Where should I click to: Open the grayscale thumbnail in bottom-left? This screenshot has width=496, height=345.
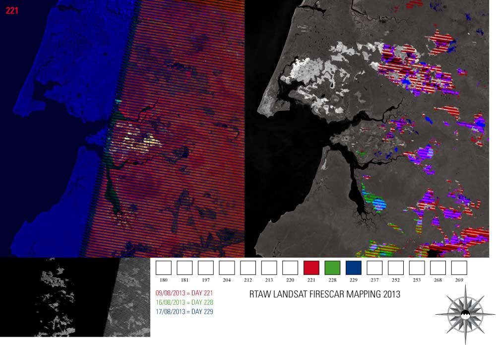[x=75, y=297]
